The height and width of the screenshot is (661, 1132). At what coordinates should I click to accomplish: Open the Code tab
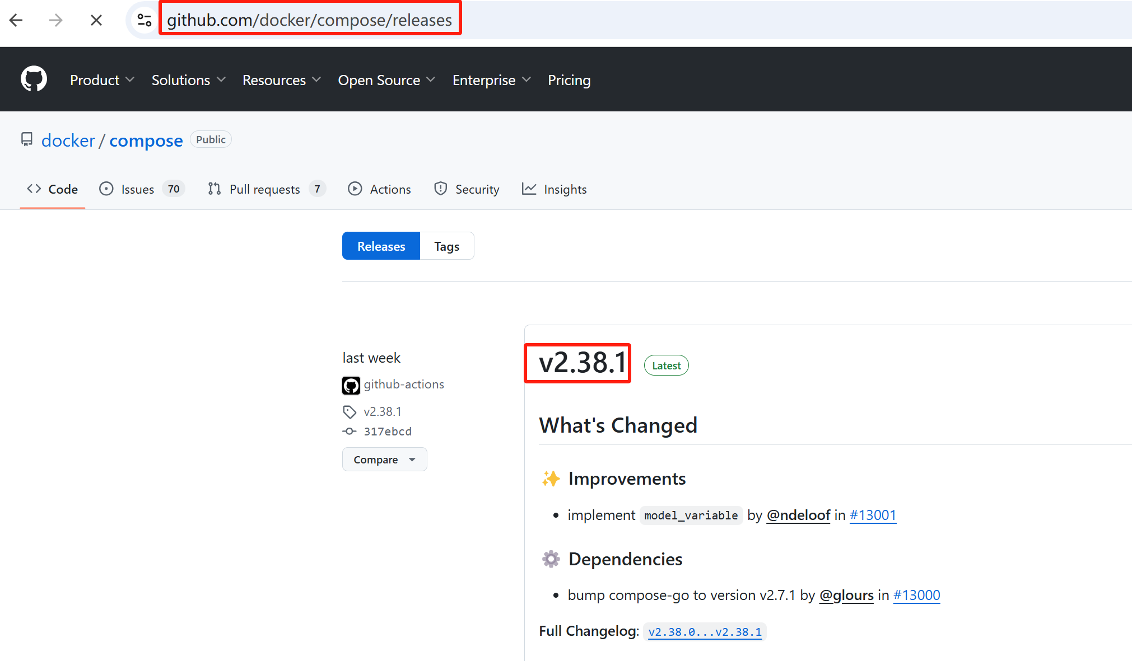[52, 189]
